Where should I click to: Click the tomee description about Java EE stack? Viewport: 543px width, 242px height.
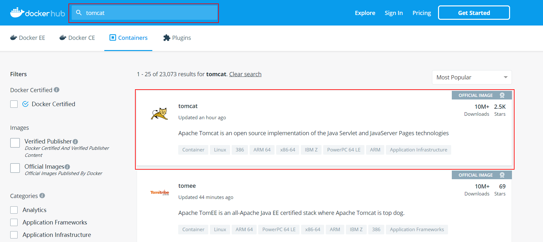pyautogui.click(x=291, y=213)
